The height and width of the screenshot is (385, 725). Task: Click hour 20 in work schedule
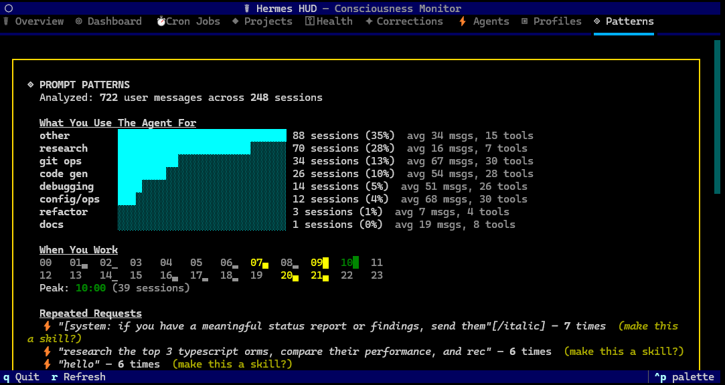click(289, 275)
